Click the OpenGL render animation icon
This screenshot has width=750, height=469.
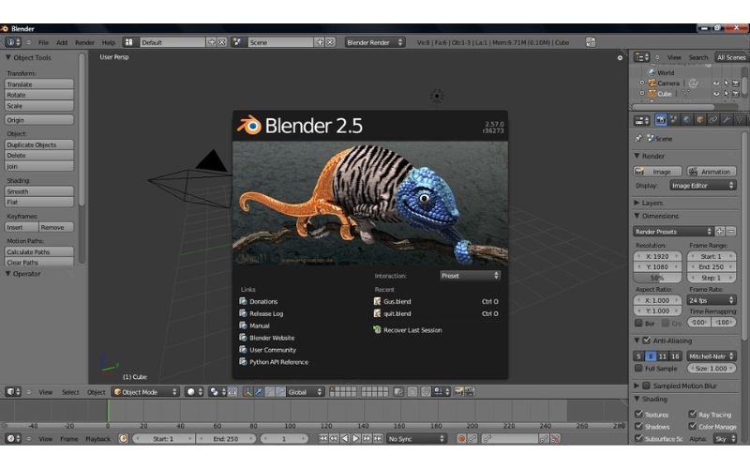pyautogui.click(x=470, y=392)
